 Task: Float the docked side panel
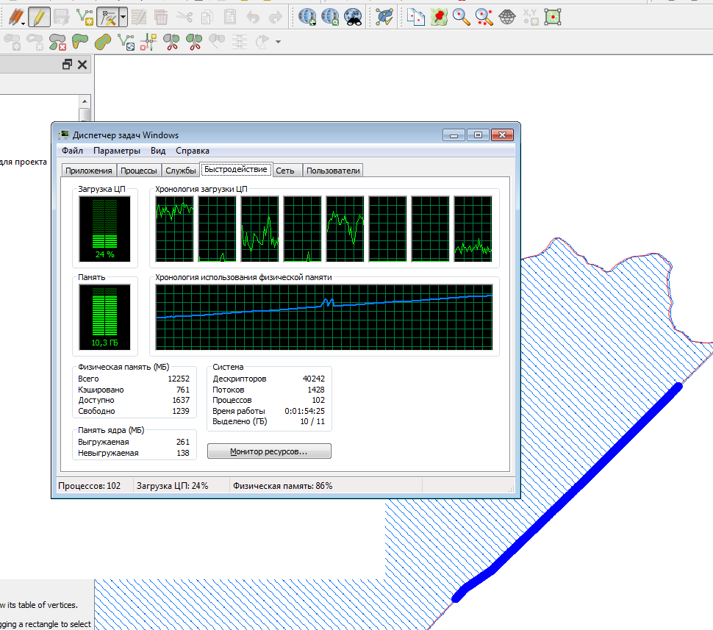pyautogui.click(x=67, y=65)
